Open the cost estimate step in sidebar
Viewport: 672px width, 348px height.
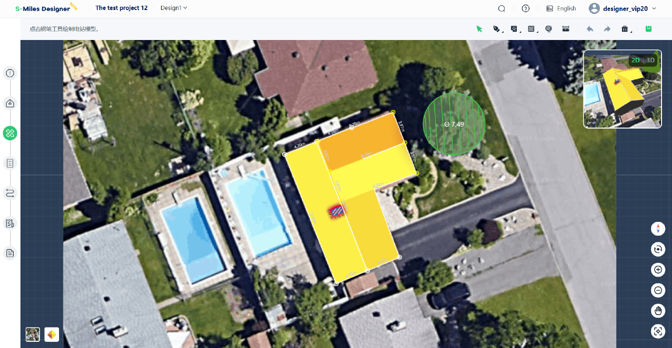(10, 223)
